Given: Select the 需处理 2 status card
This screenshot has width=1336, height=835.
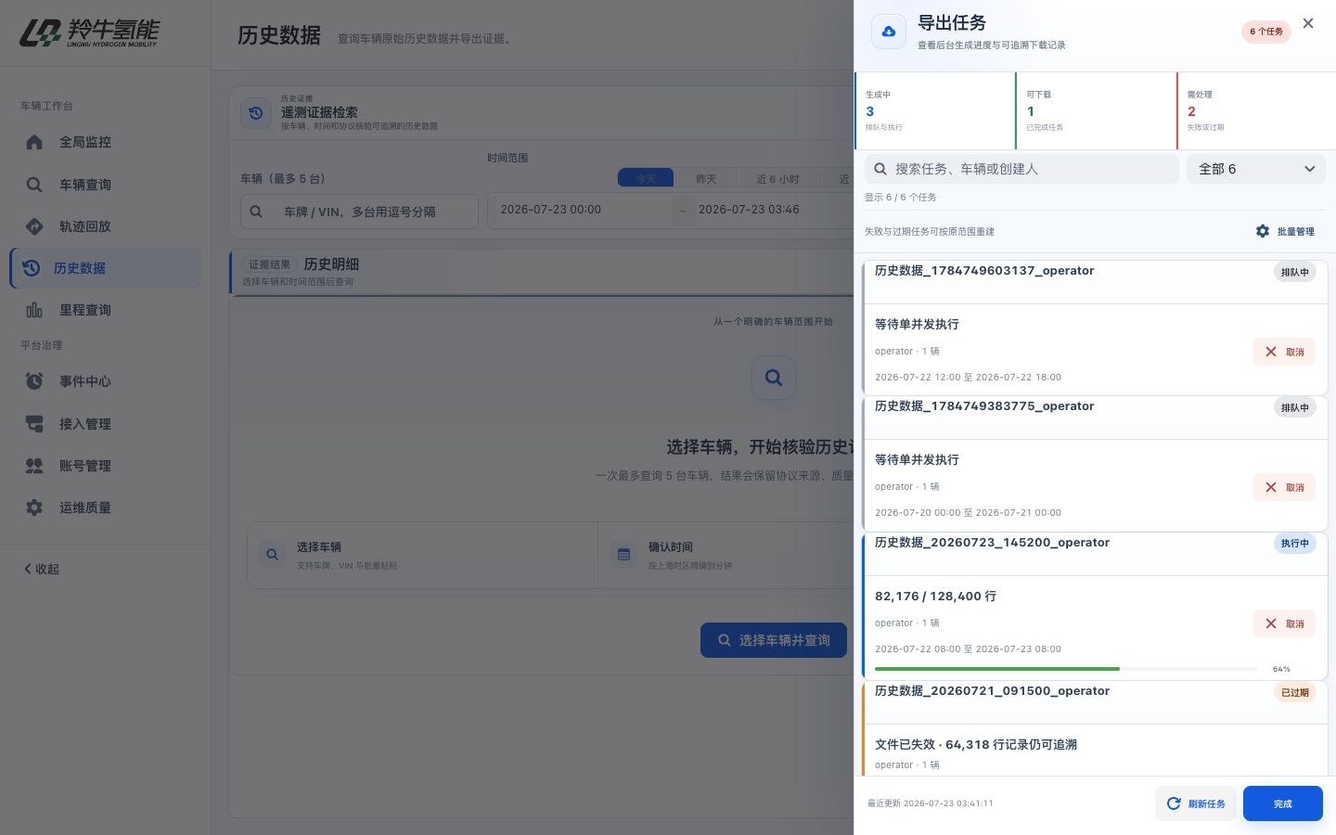Looking at the screenshot, I should coord(1256,111).
